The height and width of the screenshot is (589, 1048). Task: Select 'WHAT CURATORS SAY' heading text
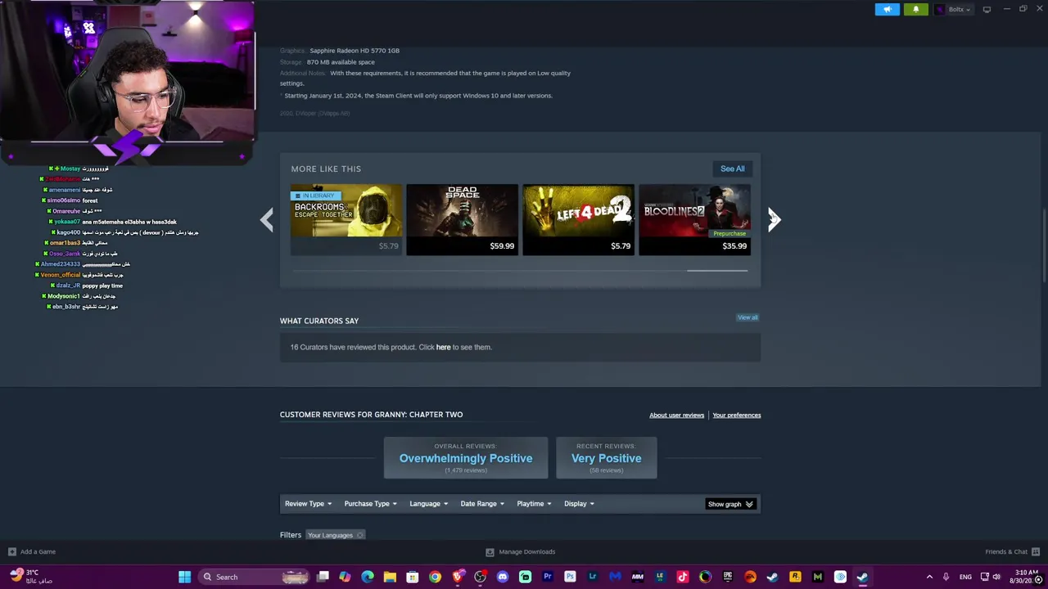click(319, 321)
